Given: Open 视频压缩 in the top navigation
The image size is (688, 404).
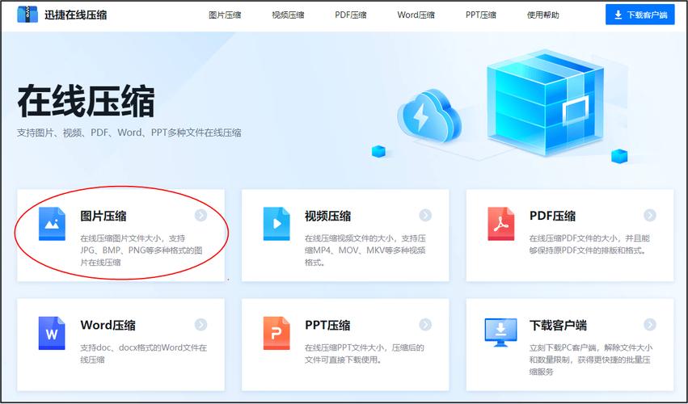Looking at the screenshot, I should pos(288,15).
